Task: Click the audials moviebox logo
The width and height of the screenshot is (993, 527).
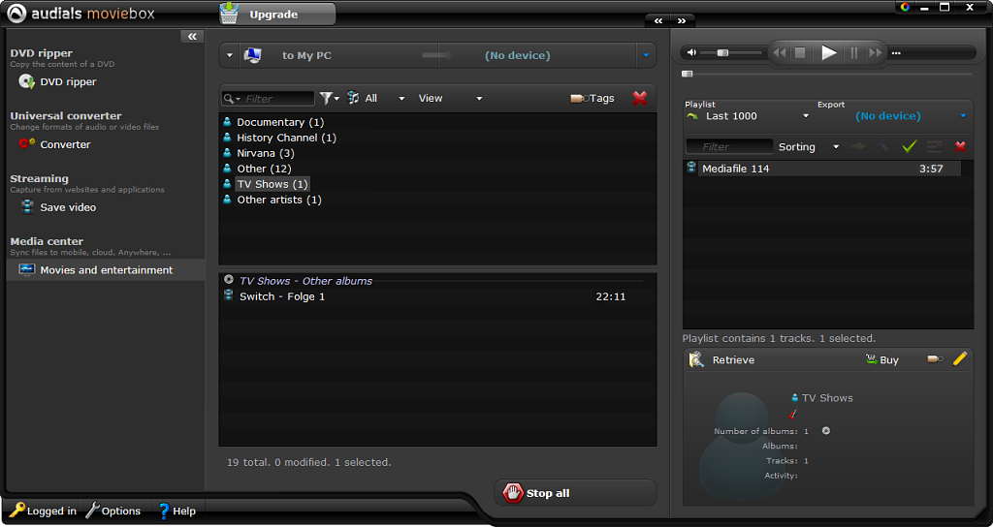Action: click(80, 14)
